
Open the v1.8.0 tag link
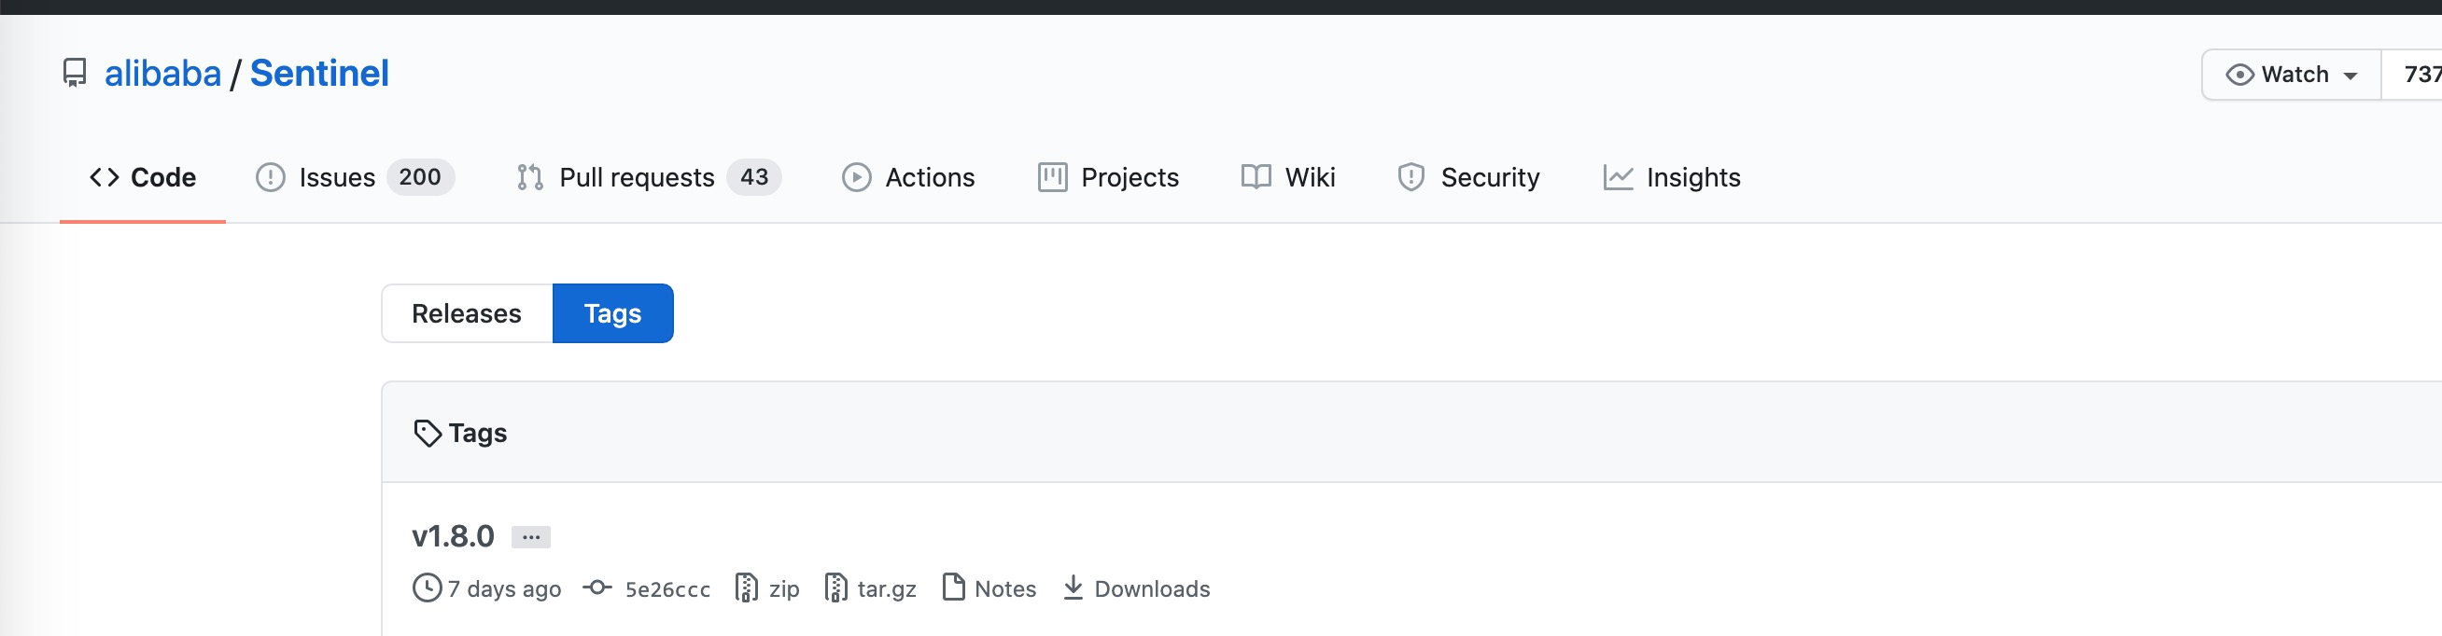pyautogui.click(x=453, y=536)
